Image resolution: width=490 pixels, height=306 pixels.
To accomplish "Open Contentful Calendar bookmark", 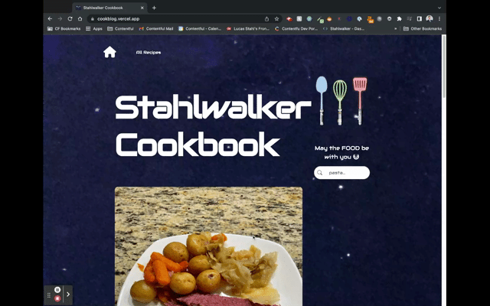I will point(200,29).
